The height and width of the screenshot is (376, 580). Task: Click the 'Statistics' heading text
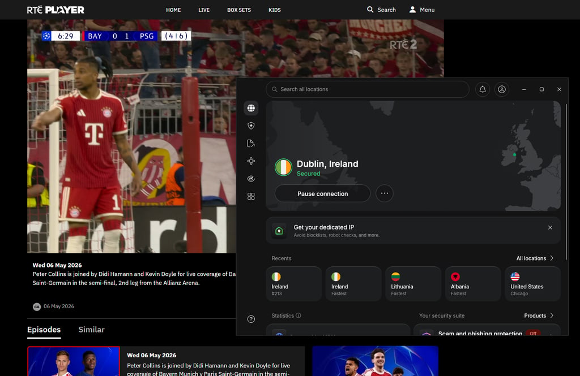283,316
